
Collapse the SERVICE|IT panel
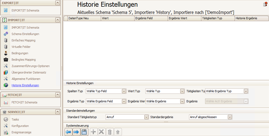coord(57,112)
